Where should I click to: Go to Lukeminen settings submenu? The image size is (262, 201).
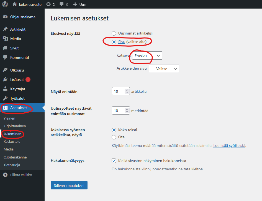(12, 134)
